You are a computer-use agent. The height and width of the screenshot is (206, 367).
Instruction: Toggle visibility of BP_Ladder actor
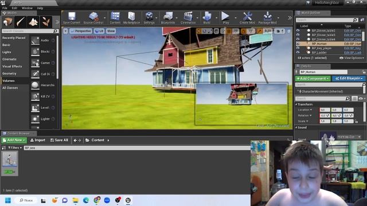coord(298,53)
